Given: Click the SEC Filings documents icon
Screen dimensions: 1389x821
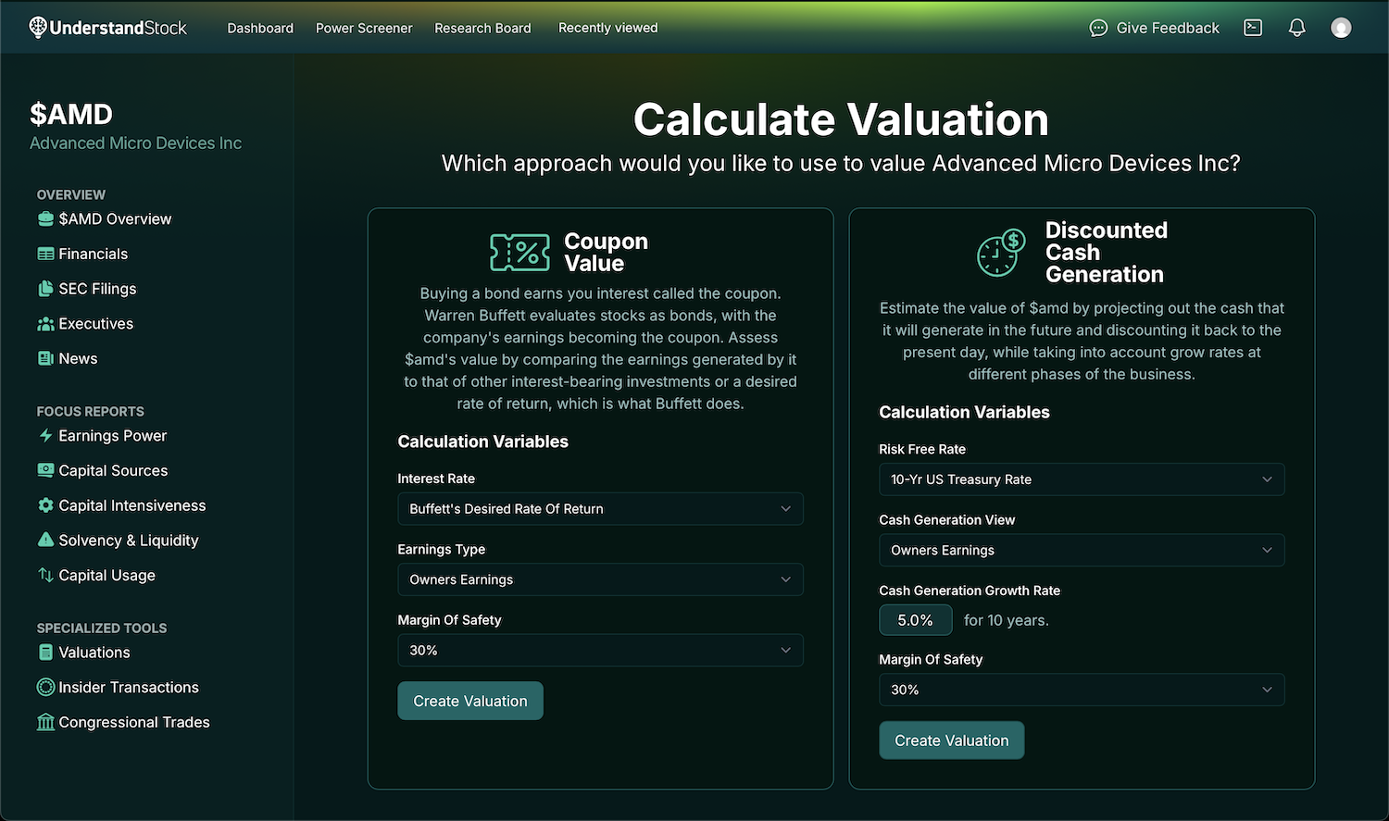Looking at the screenshot, I should click(45, 289).
